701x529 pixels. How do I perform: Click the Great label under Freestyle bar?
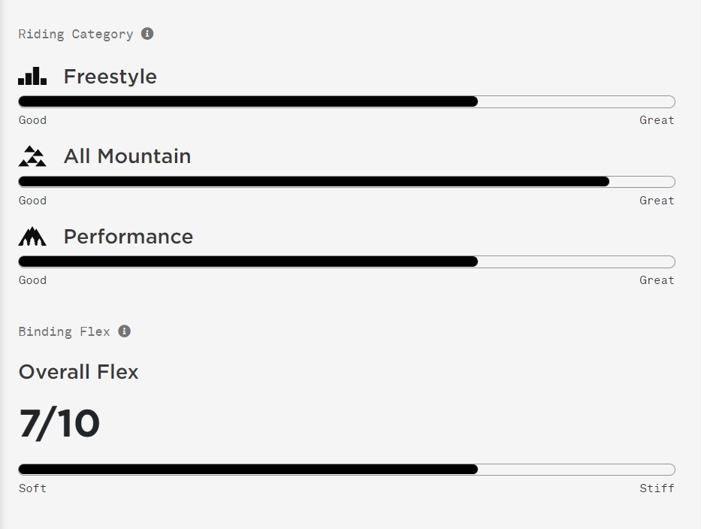click(657, 119)
